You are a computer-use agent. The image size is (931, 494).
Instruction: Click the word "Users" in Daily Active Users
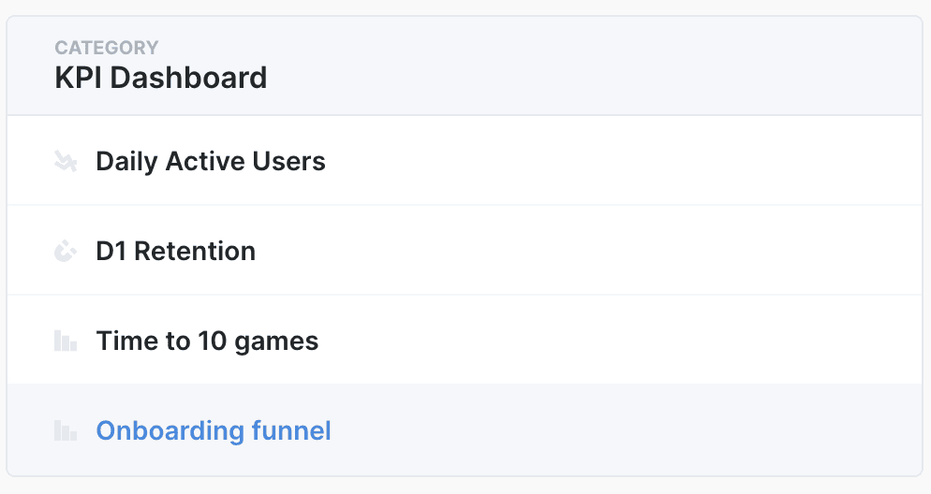pyautogui.click(x=289, y=162)
